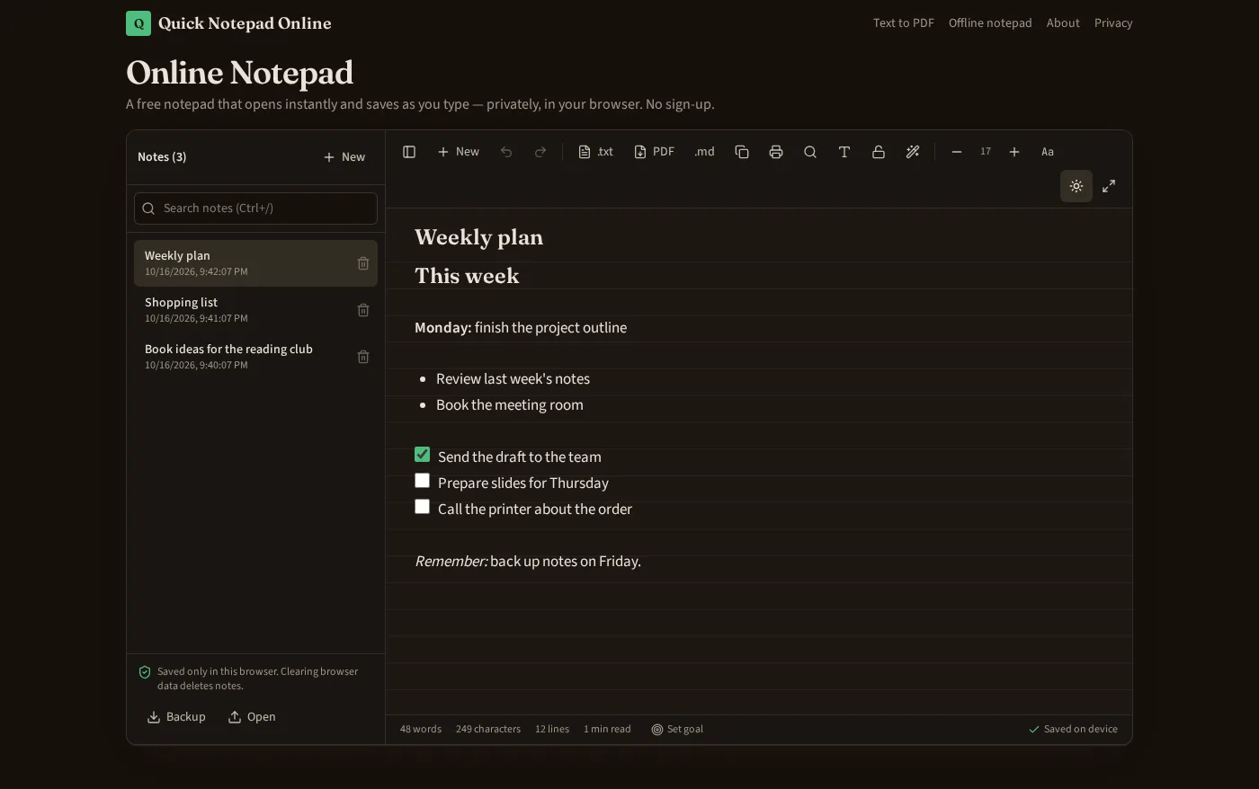Screen dimensions: 1259x789
Task: Click the redo arrow icon
Action: click(540, 152)
